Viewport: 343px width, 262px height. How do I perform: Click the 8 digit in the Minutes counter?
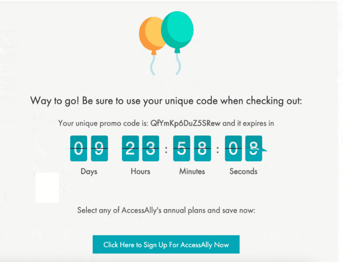click(x=202, y=148)
